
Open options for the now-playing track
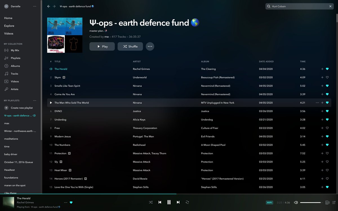pos(66,203)
